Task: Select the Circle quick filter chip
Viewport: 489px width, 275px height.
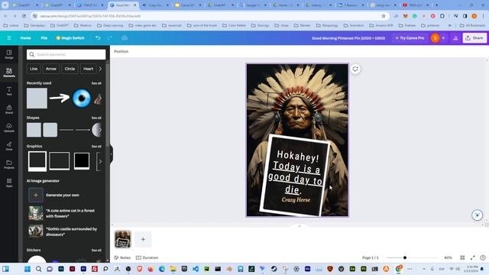Action: [x=70, y=69]
